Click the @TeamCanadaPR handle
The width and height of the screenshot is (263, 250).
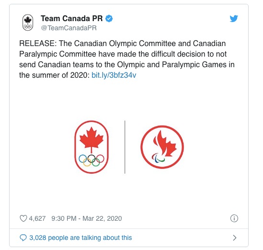coord(69,28)
